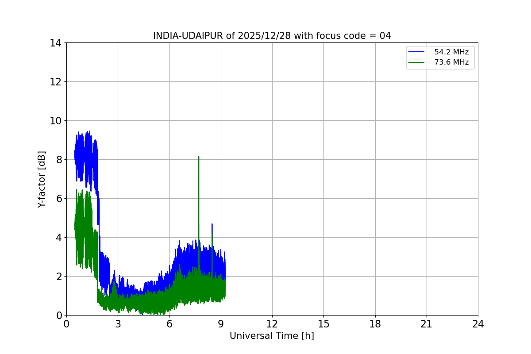
Task: Click y-axis tick label 8
Action: point(58,160)
